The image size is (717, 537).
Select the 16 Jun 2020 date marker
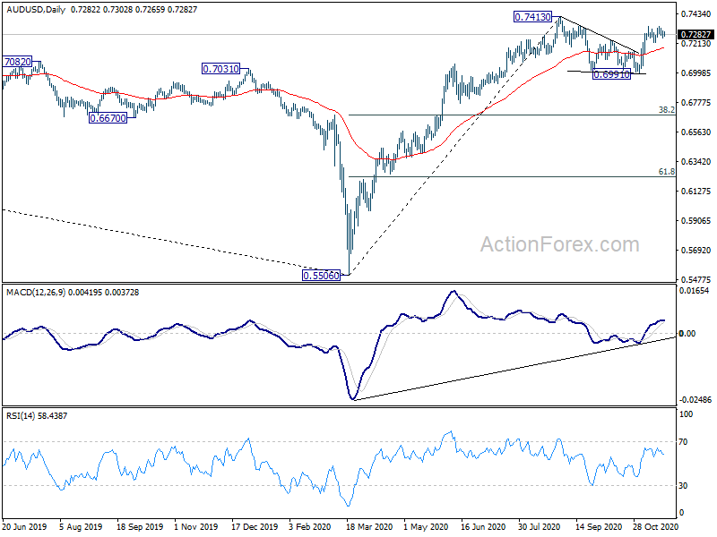(x=483, y=527)
